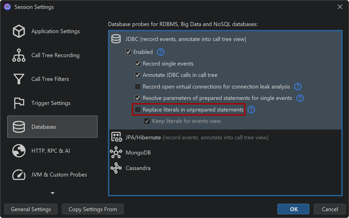Screen dimensions: 349x218
Task: Click the Application Settings cube icon
Action: (19, 31)
